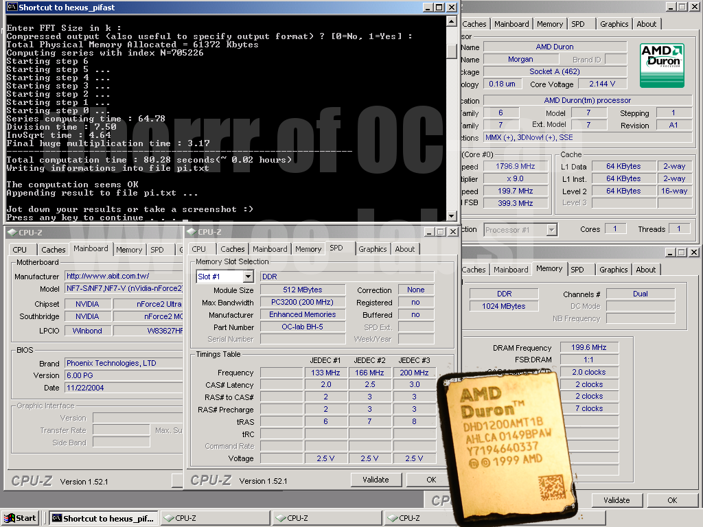Image resolution: width=703 pixels, height=527 pixels.
Task: Select About tab in the DRAM Frequency window
Action: click(646, 270)
